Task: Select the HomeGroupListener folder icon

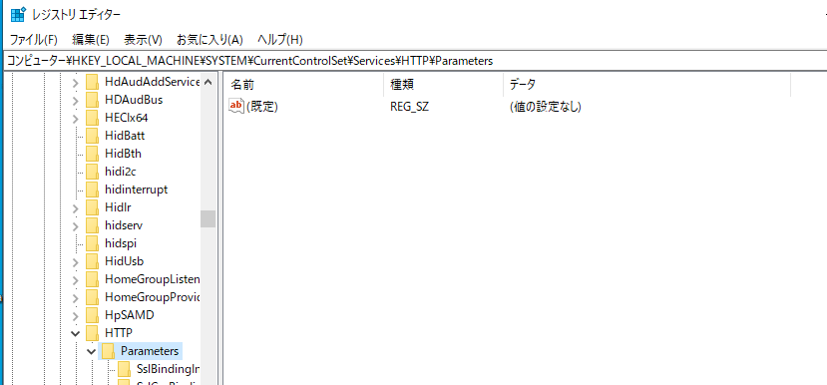Action: (x=93, y=279)
